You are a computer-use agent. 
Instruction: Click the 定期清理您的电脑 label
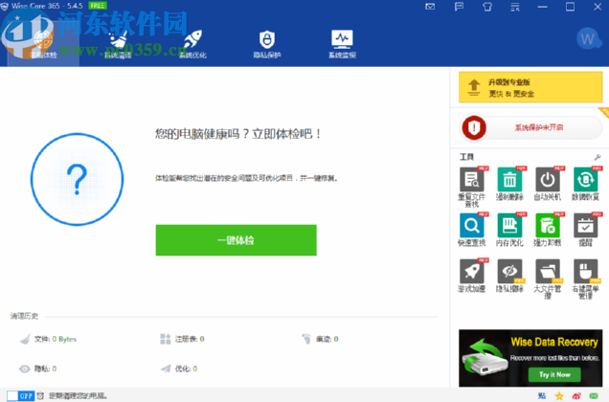tap(78, 396)
